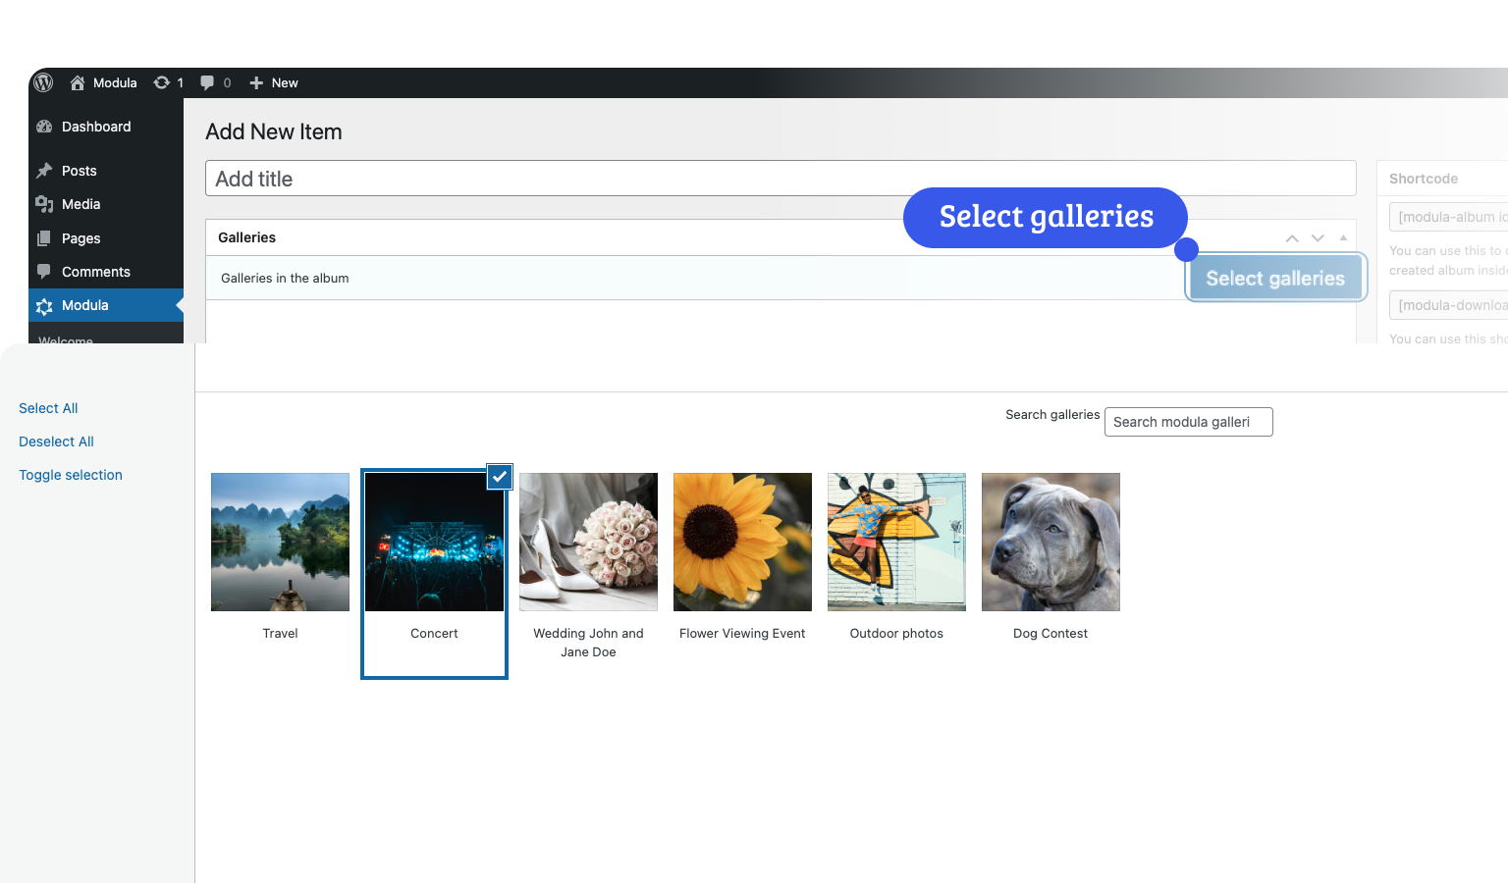Move Galleries panel down with chevron
The width and height of the screenshot is (1508, 883).
(1318, 238)
